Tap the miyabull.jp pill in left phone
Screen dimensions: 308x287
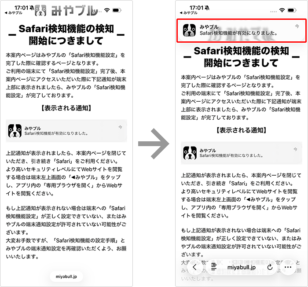66,276
